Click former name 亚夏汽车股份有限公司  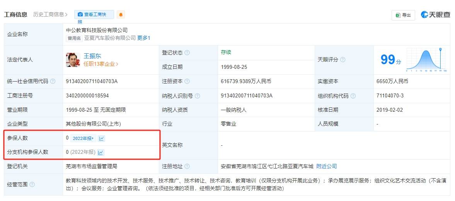click(110, 38)
